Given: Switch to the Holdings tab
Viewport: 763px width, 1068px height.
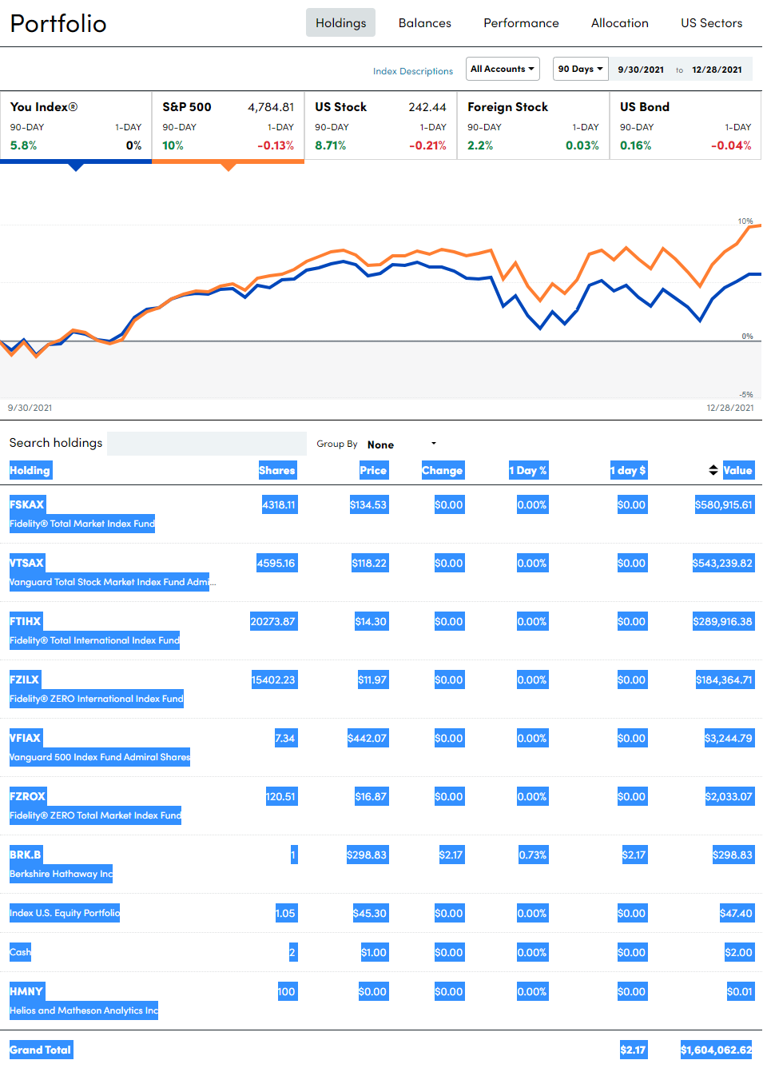Looking at the screenshot, I should click(x=340, y=23).
